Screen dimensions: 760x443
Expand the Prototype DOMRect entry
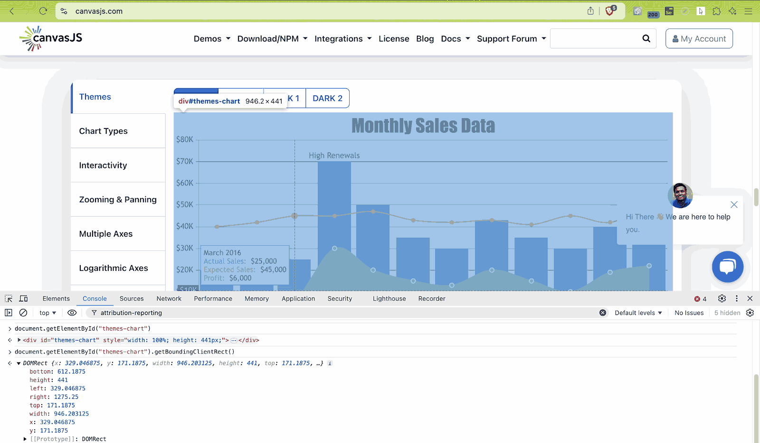click(25, 439)
